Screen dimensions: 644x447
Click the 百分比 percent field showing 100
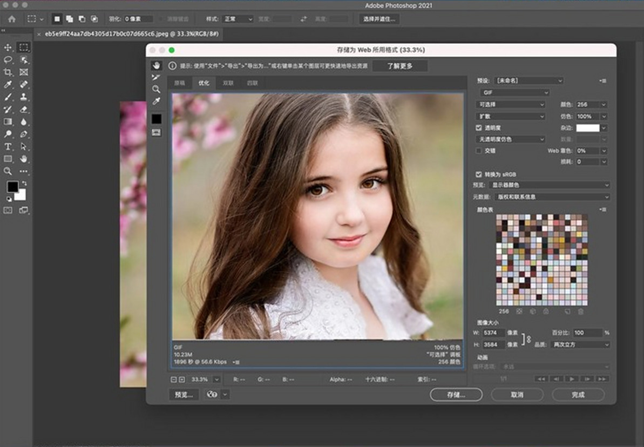pos(588,333)
